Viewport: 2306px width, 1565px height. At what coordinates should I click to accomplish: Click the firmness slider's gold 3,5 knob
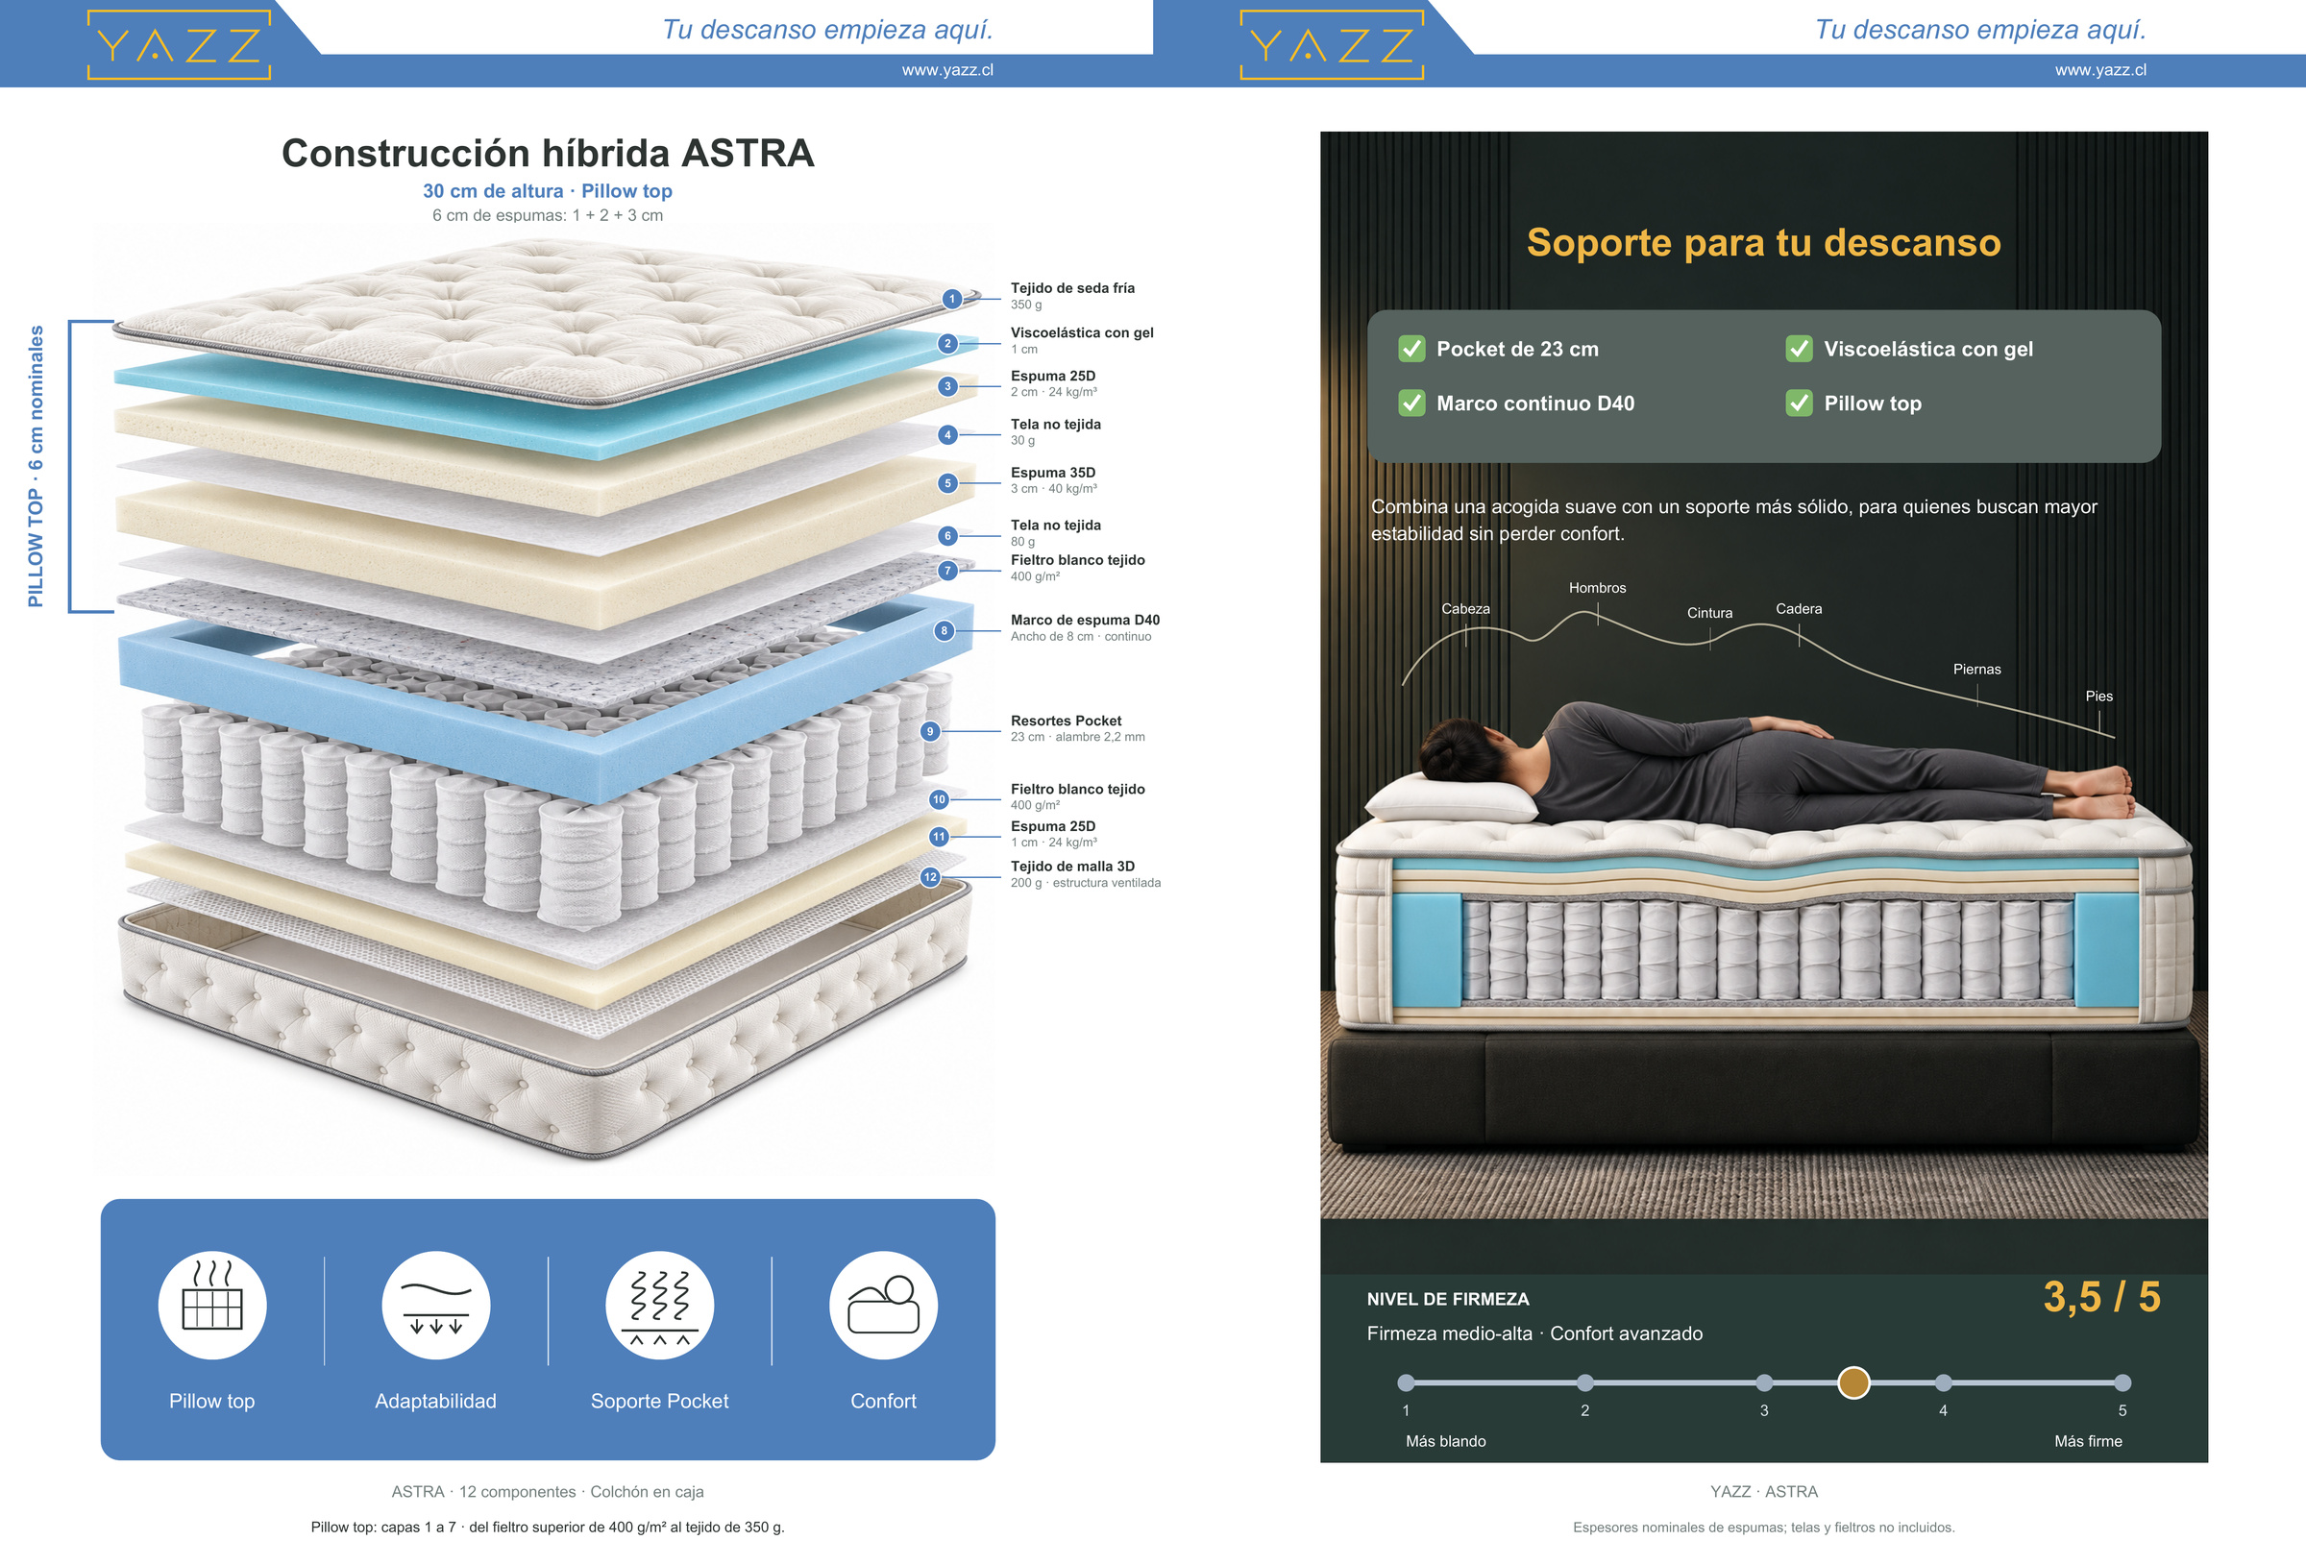coord(1853,1382)
